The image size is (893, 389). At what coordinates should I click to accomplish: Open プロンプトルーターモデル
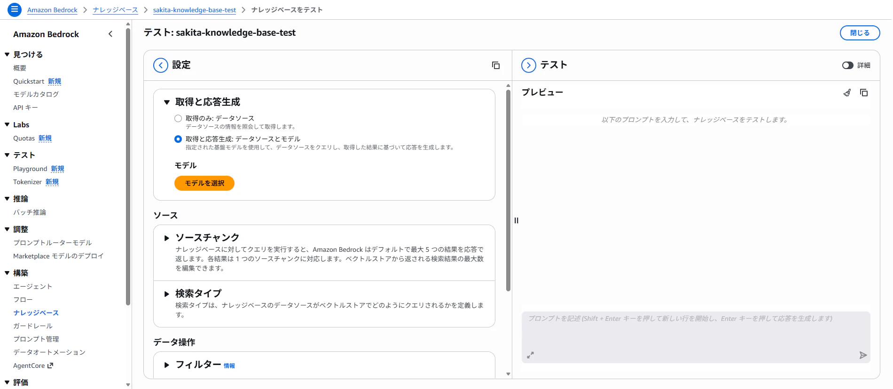pyautogui.click(x=53, y=243)
